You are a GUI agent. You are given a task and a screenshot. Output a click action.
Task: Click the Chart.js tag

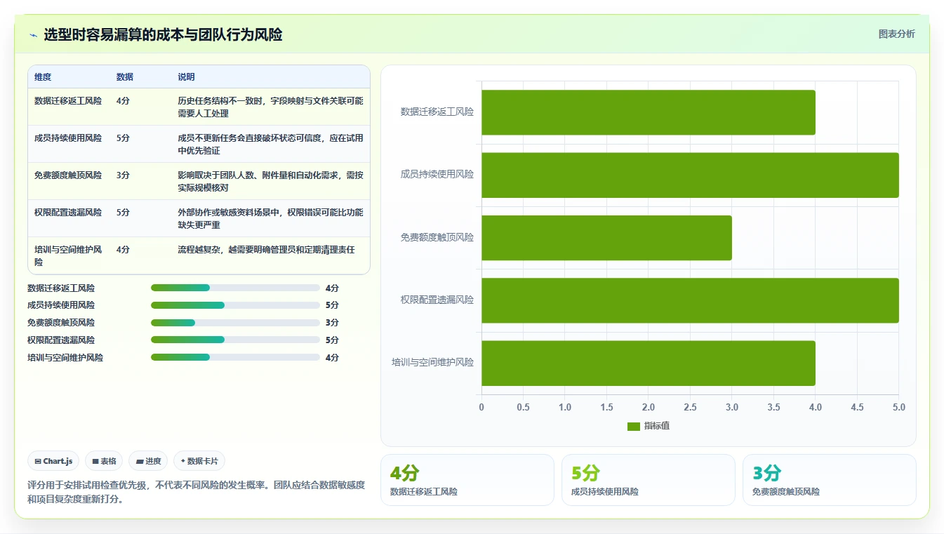tap(54, 461)
